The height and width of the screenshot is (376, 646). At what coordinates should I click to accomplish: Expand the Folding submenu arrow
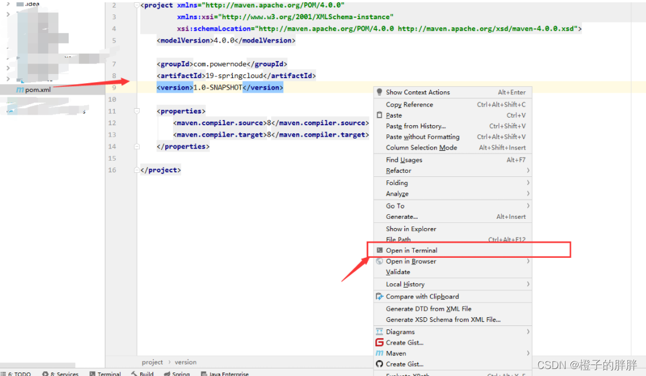pyautogui.click(x=528, y=182)
